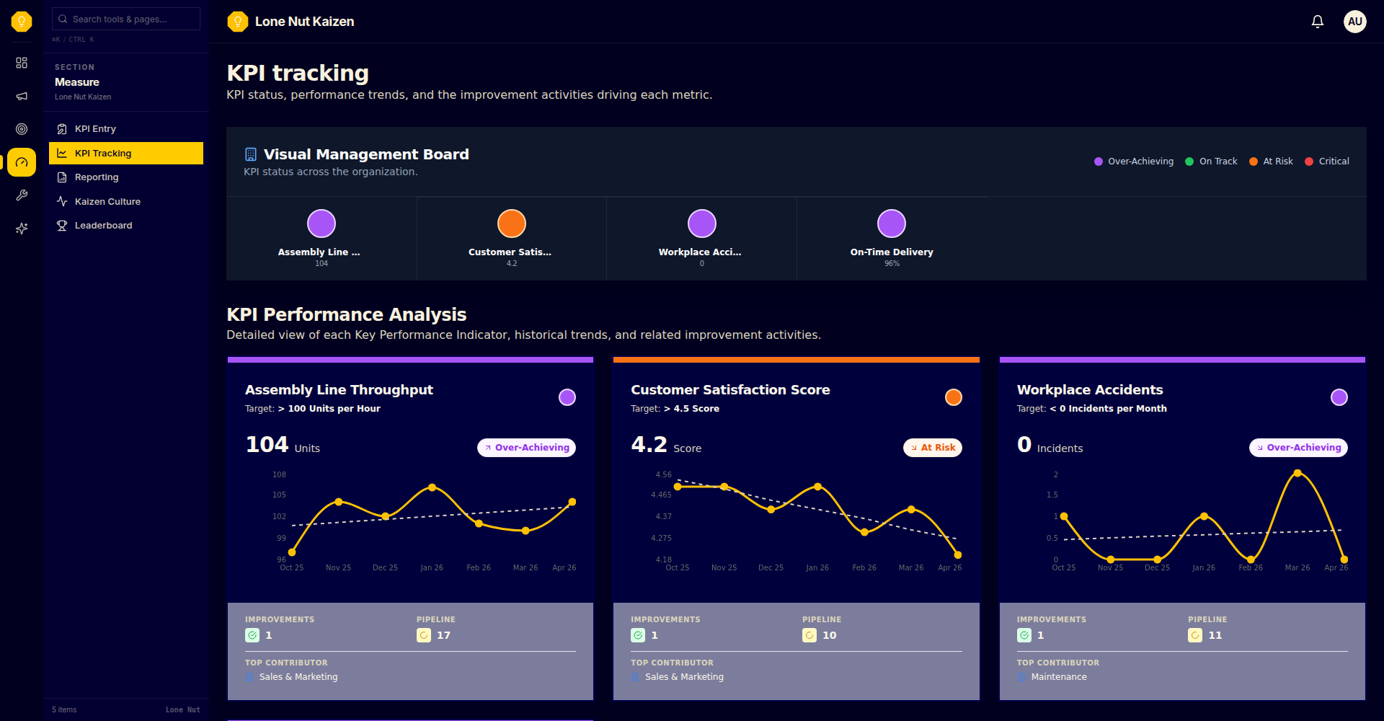The width and height of the screenshot is (1384, 721).
Task: Click Workplace Acci... board status circle
Action: click(x=702, y=224)
